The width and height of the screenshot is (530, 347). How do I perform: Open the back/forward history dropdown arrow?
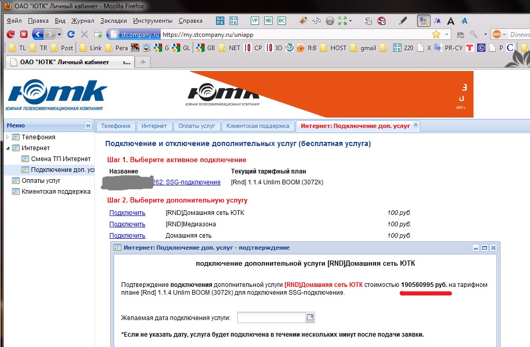(59, 34)
